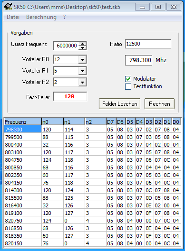Click D5 value 04 in 820750 row
The width and height of the screenshot is (185, 251).
(130, 221)
